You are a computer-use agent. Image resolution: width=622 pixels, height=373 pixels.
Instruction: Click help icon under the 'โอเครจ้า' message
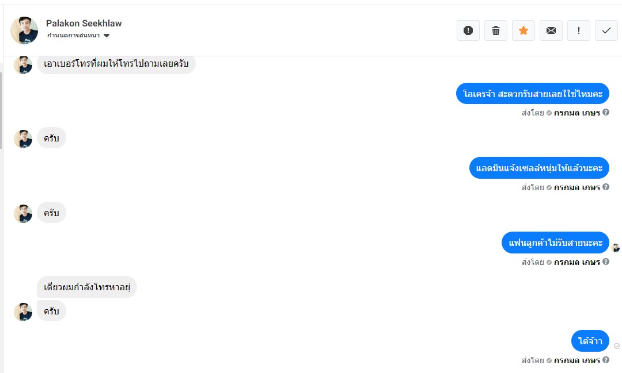tap(606, 113)
